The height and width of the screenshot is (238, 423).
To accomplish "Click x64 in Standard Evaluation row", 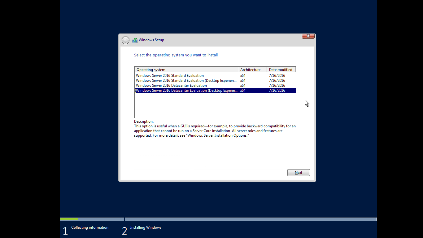I will (x=243, y=76).
